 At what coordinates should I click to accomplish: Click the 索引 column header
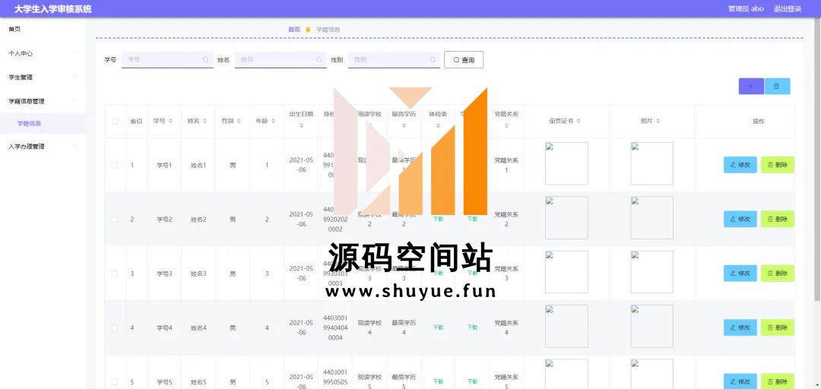pyautogui.click(x=136, y=122)
